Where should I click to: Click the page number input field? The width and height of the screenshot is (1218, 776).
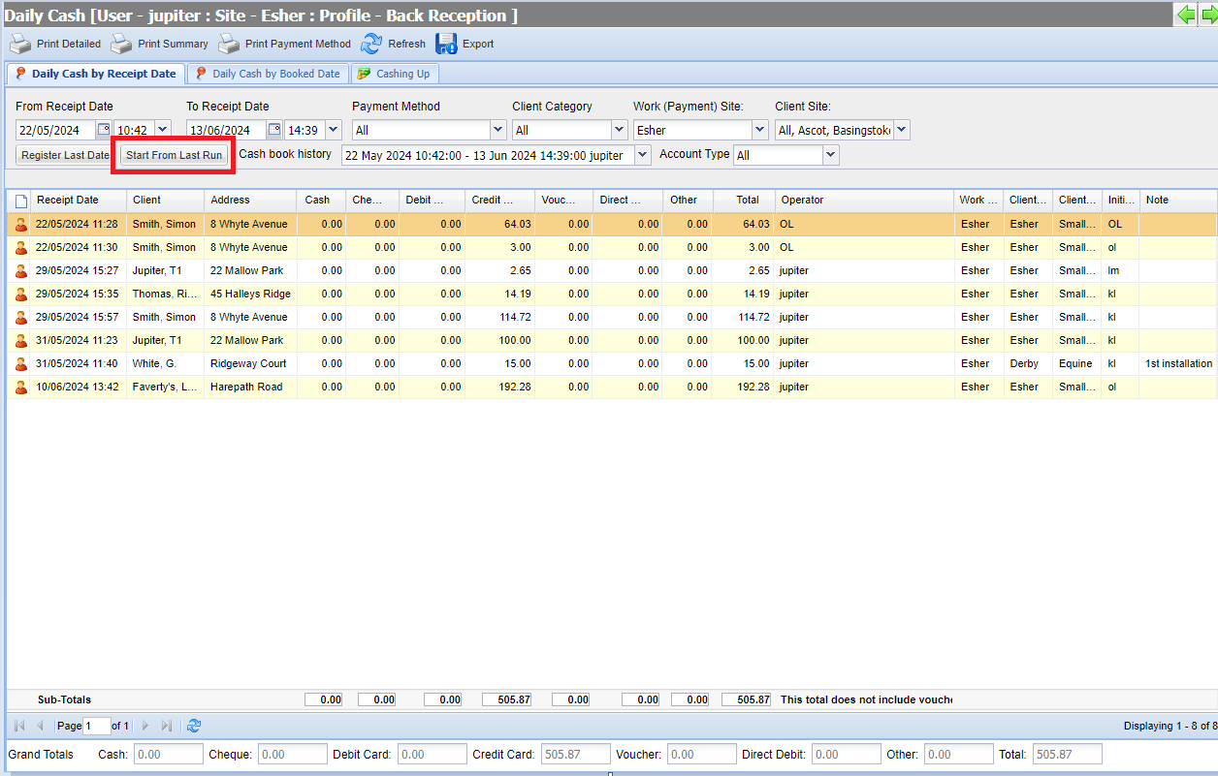[x=97, y=726]
